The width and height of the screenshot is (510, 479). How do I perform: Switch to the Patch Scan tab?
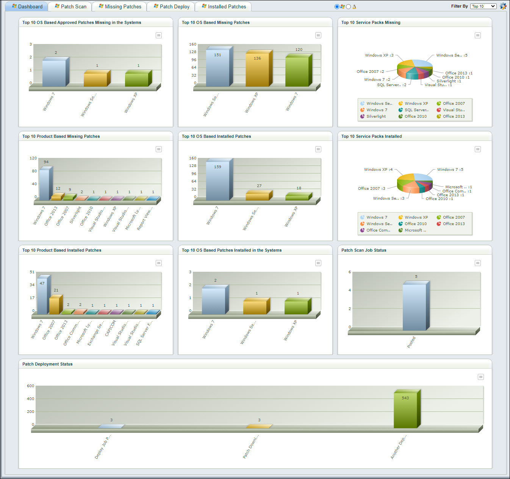point(69,6)
